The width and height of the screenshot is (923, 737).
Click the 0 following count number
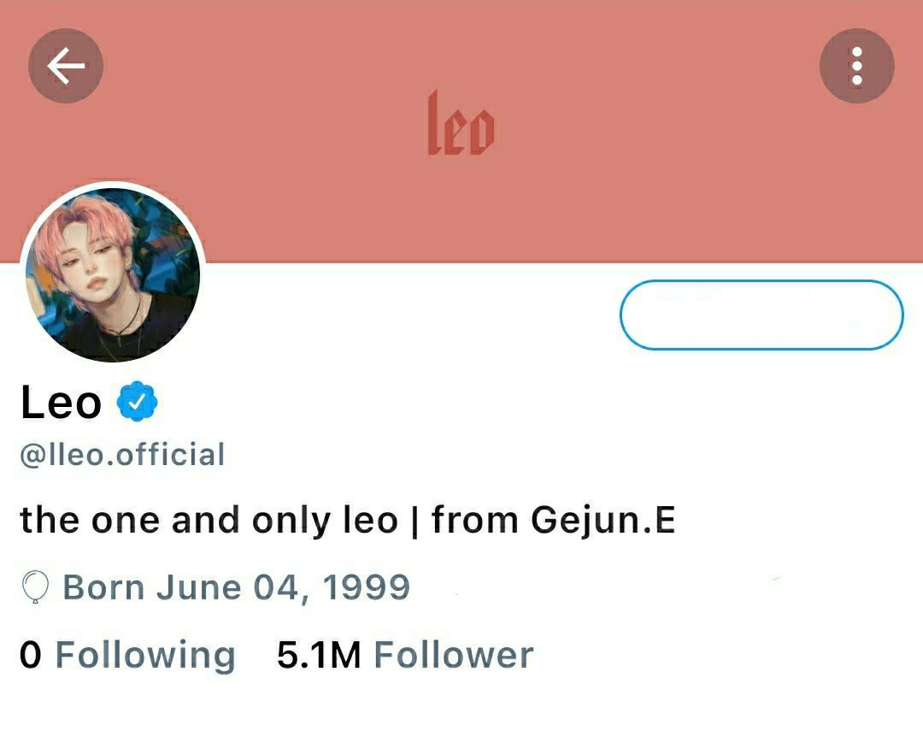[x=31, y=655]
